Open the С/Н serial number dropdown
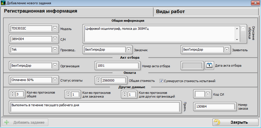Image resolution: width=261 pixels, height=128 pixels. click(x=55, y=39)
